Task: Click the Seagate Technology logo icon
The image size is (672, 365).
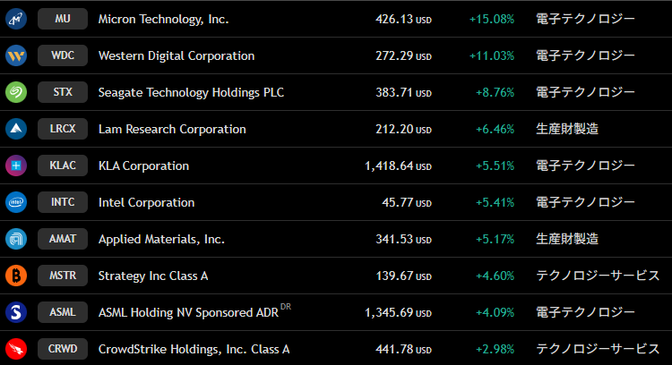Action: [x=16, y=92]
